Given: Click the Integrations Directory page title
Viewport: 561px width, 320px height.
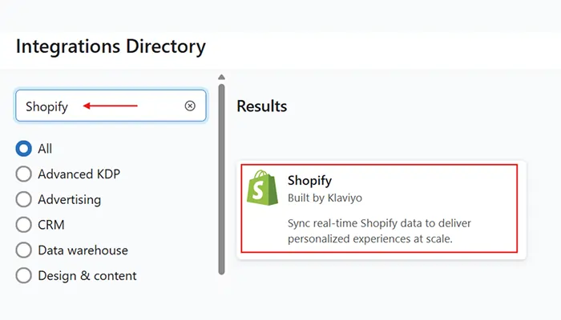Looking at the screenshot, I should pyautogui.click(x=111, y=46).
